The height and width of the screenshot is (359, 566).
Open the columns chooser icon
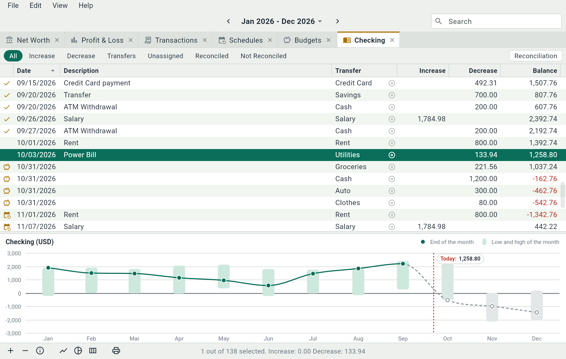pyautogui.click(x=93, y=351)
